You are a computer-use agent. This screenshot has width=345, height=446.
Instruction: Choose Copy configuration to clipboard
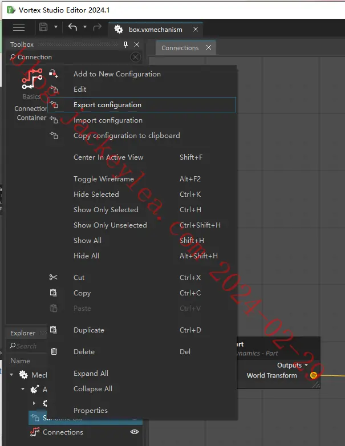coord(141,135)
